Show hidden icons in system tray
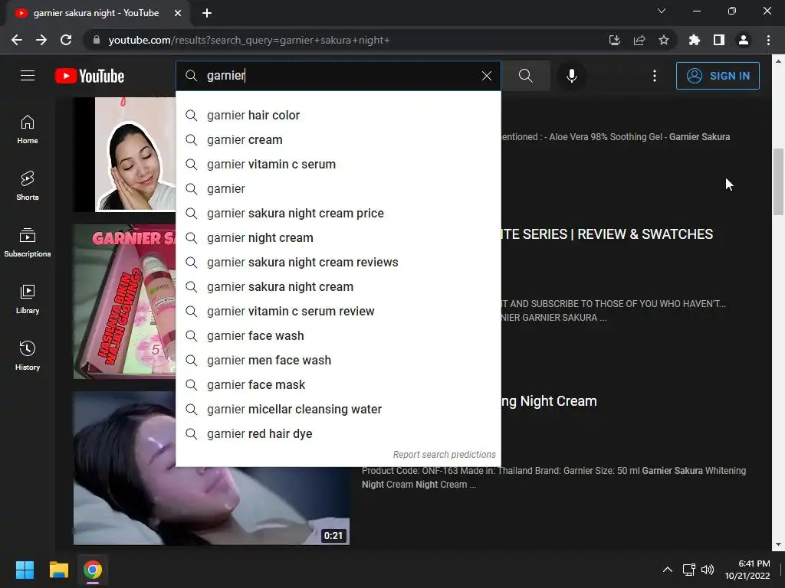 tap(668, 570)
